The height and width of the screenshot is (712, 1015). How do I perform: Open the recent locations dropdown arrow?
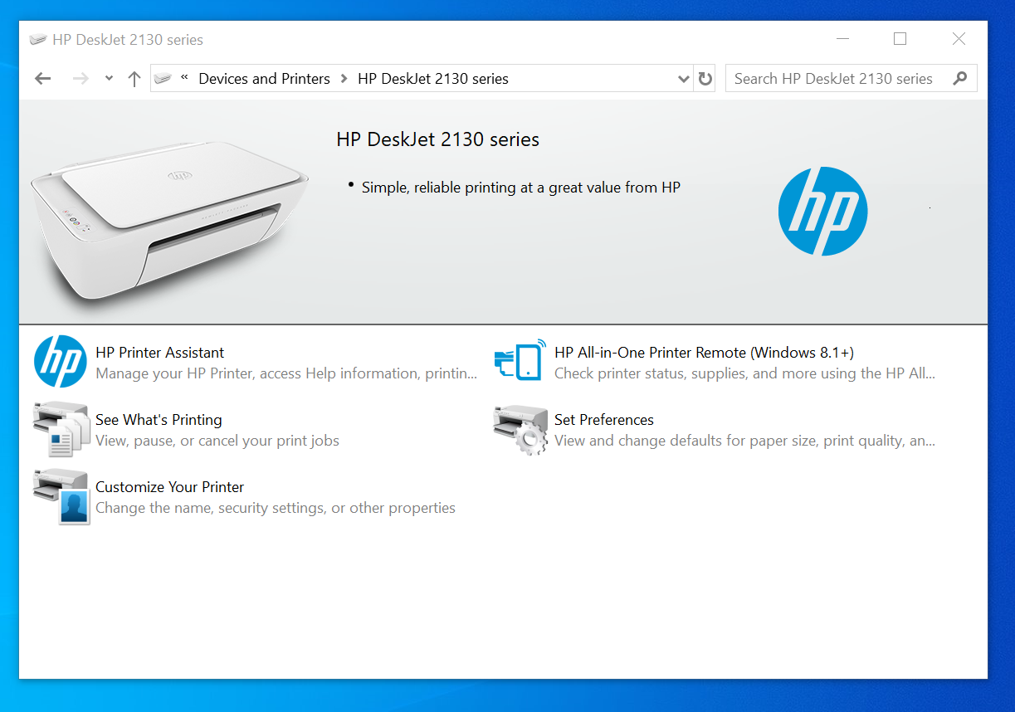coord(109,79)
